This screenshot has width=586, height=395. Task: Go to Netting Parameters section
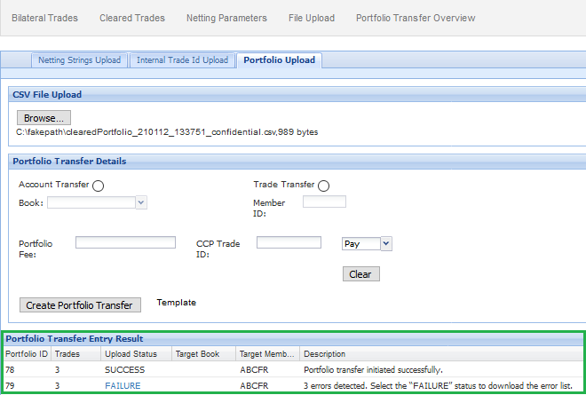coord(226,18)
